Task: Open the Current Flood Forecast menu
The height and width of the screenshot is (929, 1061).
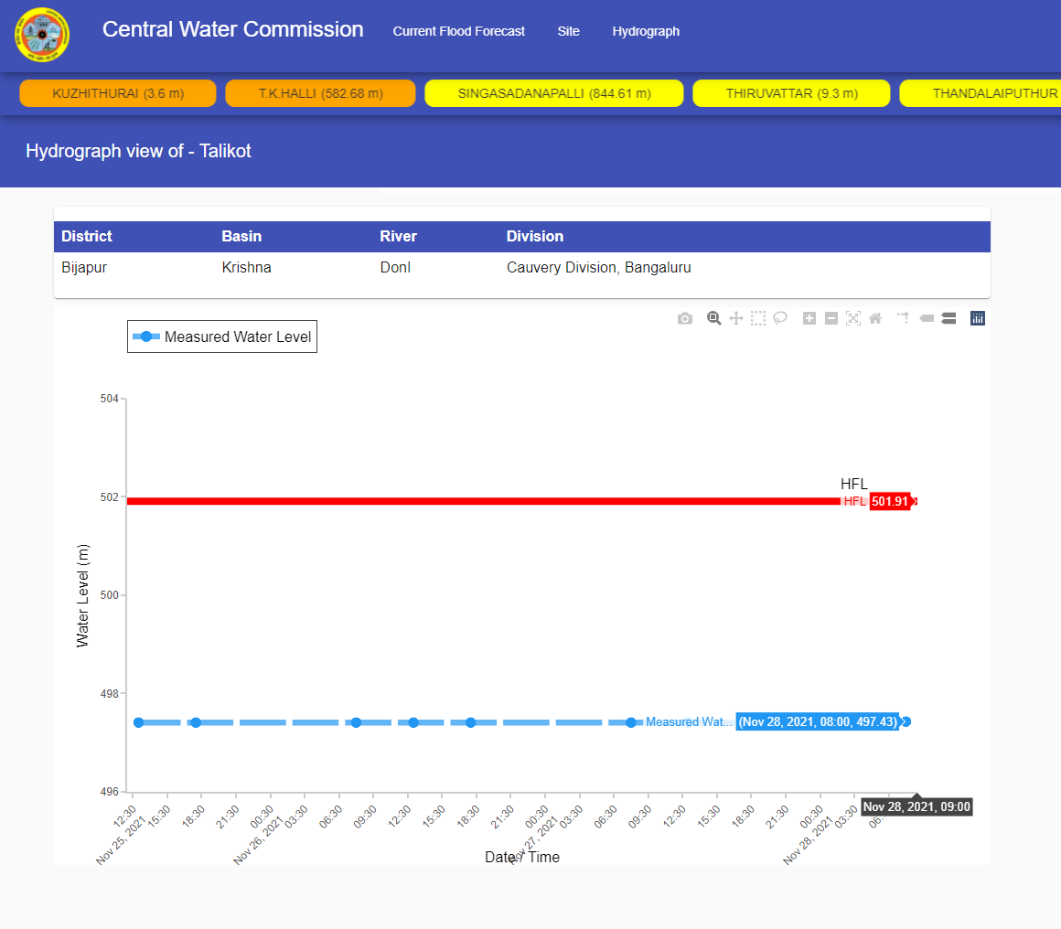Action: pos(458,31)
